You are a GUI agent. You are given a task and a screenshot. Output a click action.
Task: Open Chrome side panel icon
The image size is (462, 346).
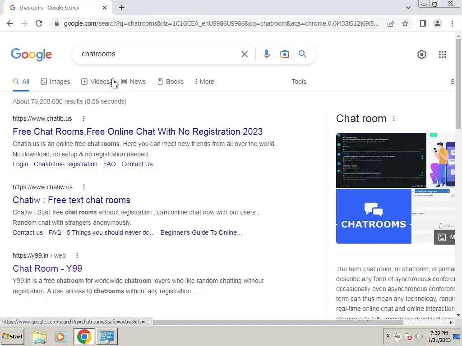[x=423, y=23]
